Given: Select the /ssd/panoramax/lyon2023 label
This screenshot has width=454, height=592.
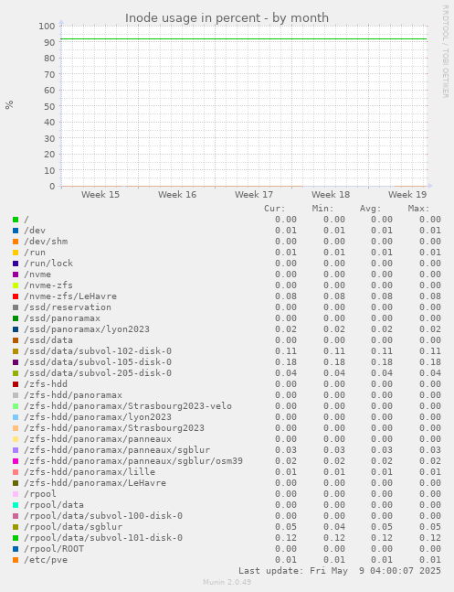Looking at the screenshot, I should pyautogui.click(x=87, y=329).
